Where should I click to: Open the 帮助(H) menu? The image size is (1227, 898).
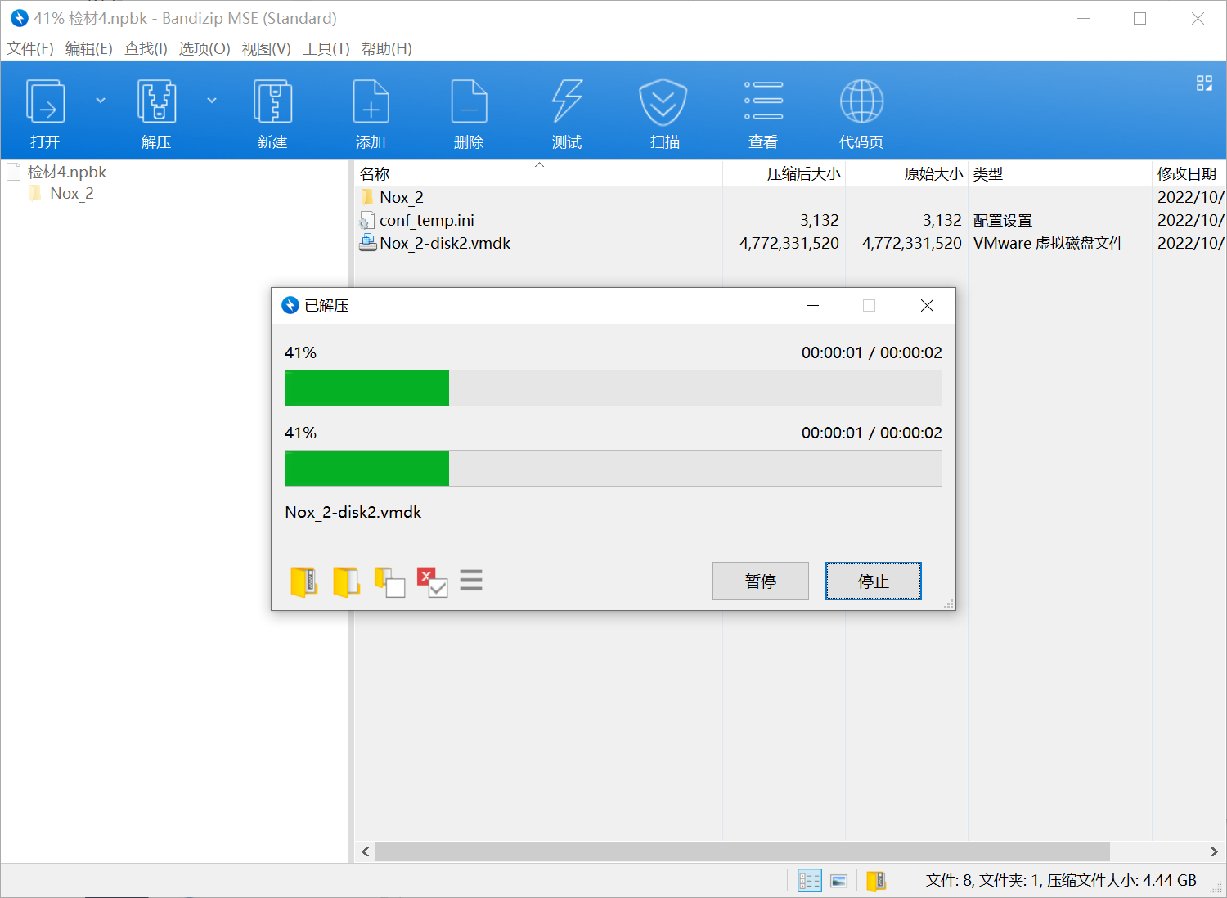pyautogui.click(x=386, y=48)
